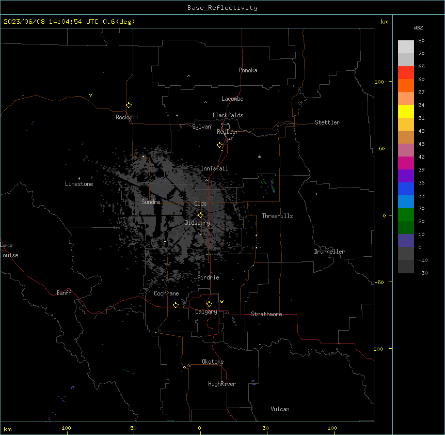Click the Stettler city label
This screenshot has width=445, height=435.
tap(327, 122)
